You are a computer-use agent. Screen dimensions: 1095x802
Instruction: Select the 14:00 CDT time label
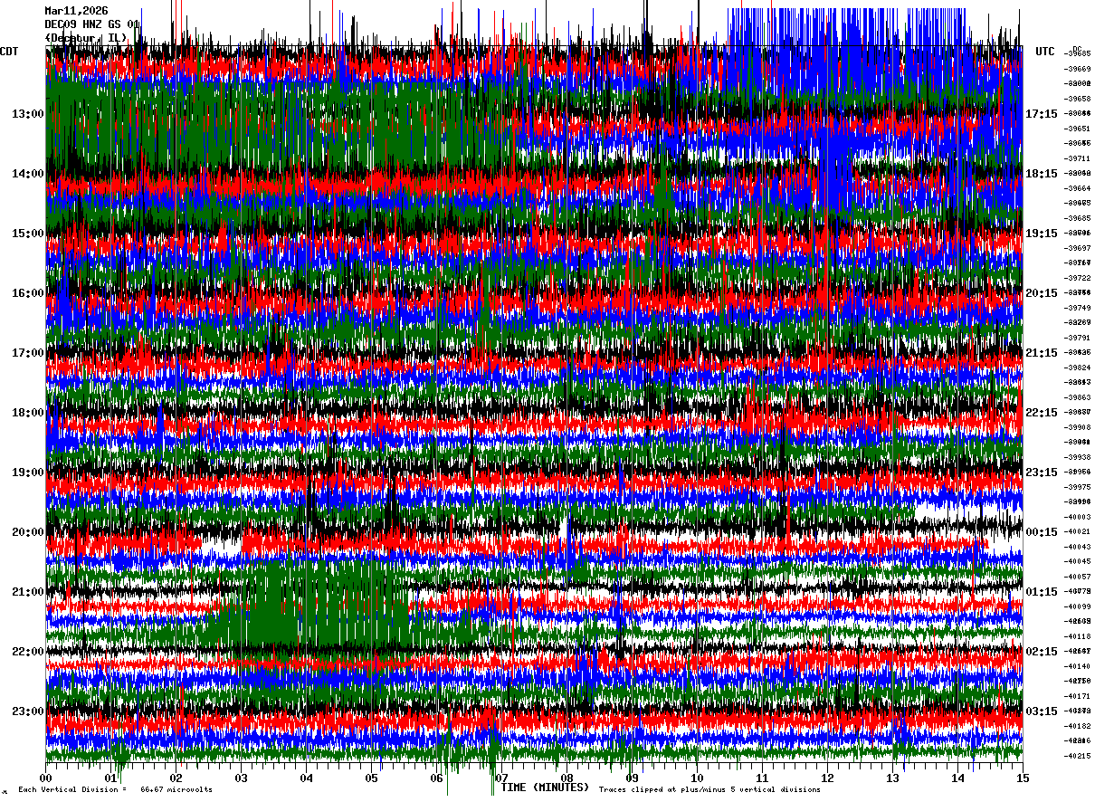tap(28, 174)
